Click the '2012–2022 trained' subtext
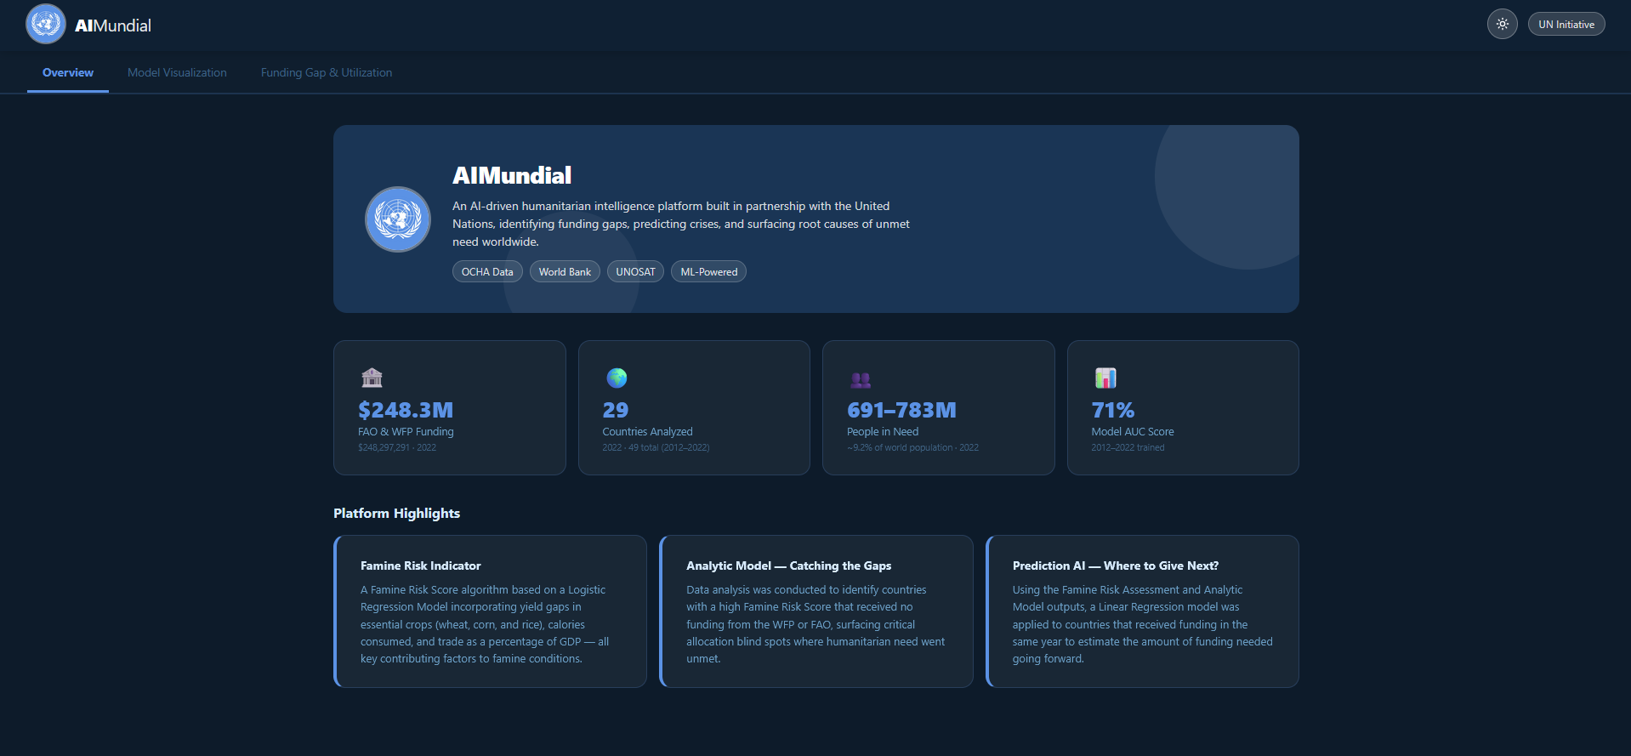This screenshot has height=756, width=1631. tap(1128, 447)
